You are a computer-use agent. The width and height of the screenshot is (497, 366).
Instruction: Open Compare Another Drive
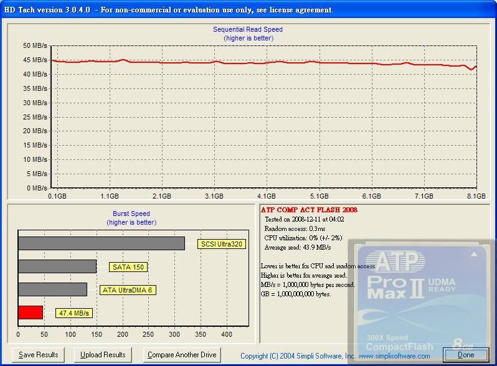tap(182, 355)
